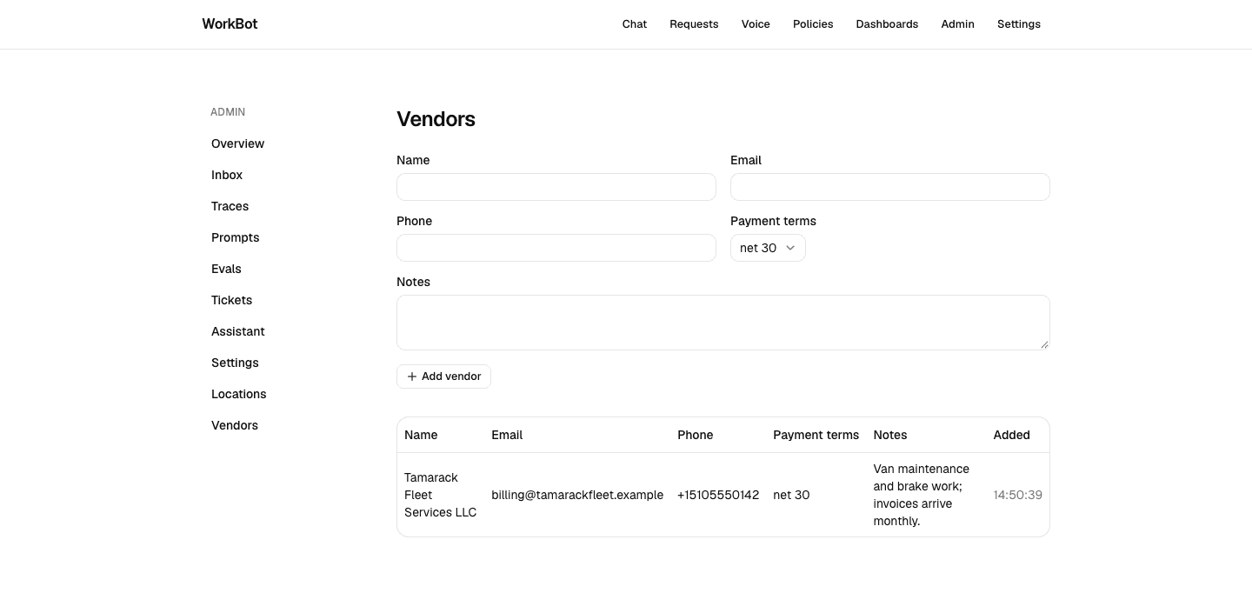The image size is (1252, 593).
Task: Click inside the Notes textarea
Action: click(x=723, y=323)
